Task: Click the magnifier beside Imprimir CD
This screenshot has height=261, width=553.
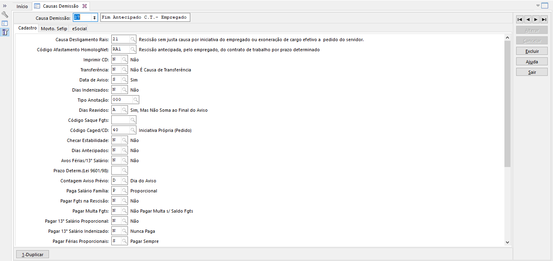Action: point(125,60)
